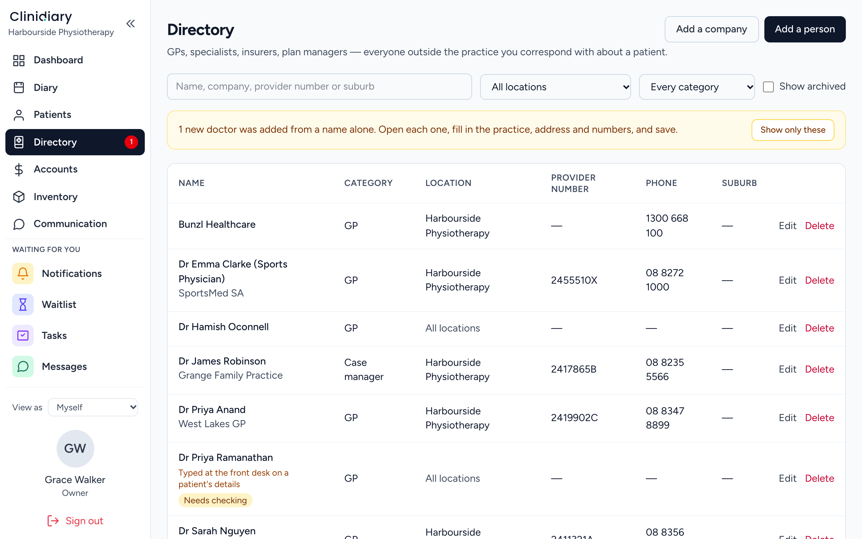The image size is (862, 539).
Task: Delete the Dr Hamish Oconnell entry
Action: 819,328
